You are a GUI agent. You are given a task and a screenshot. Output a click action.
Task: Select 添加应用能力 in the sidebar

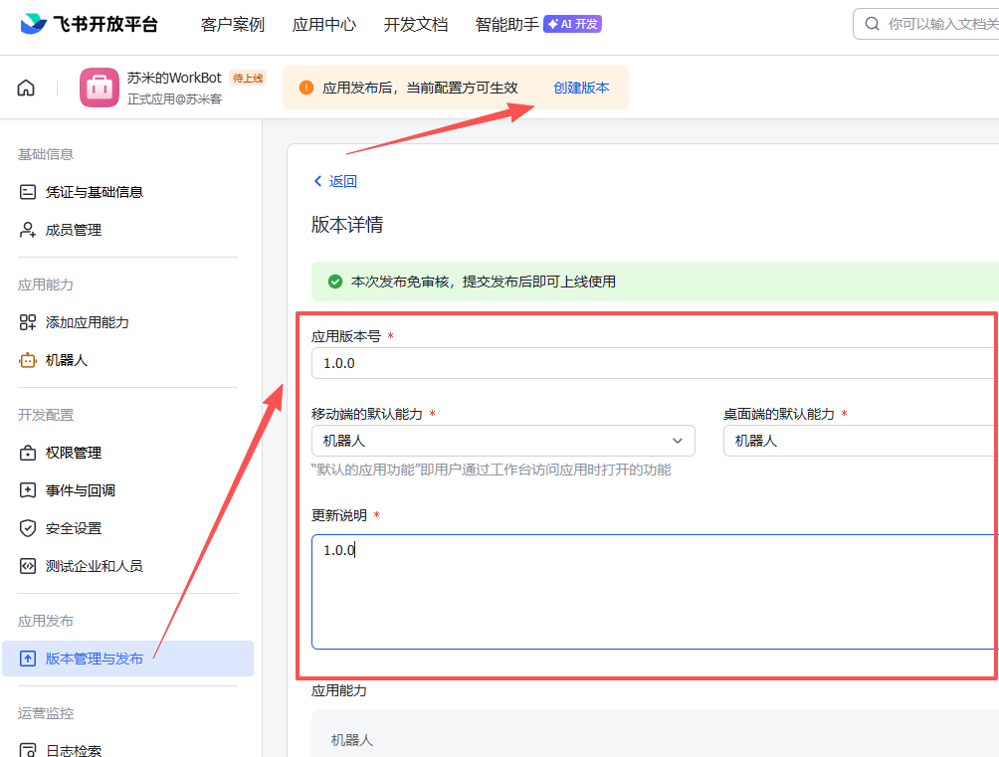(87, 322)
